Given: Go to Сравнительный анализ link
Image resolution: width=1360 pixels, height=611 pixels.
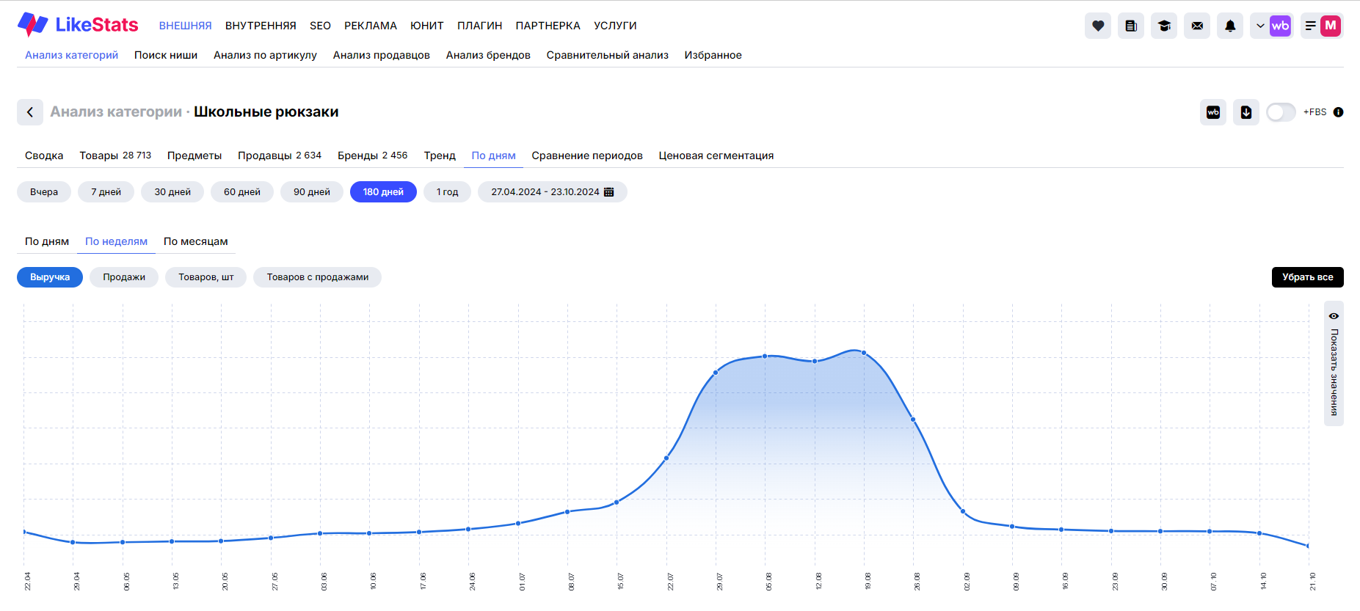Looking at the screenshot, I should click(608, 55).
